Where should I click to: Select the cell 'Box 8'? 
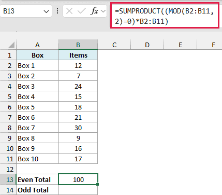coord(37,138)
